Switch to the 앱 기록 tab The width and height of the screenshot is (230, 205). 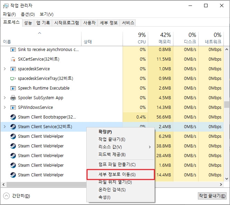coord(43,23)
